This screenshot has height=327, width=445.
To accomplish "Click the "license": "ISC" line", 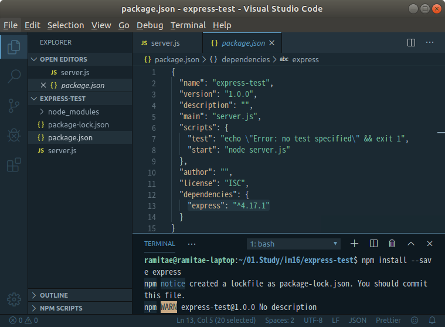I will (x=214, y=183).
